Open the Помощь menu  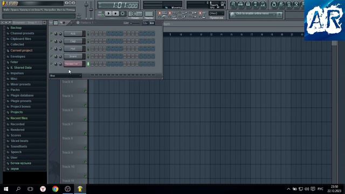pos(71,10)
